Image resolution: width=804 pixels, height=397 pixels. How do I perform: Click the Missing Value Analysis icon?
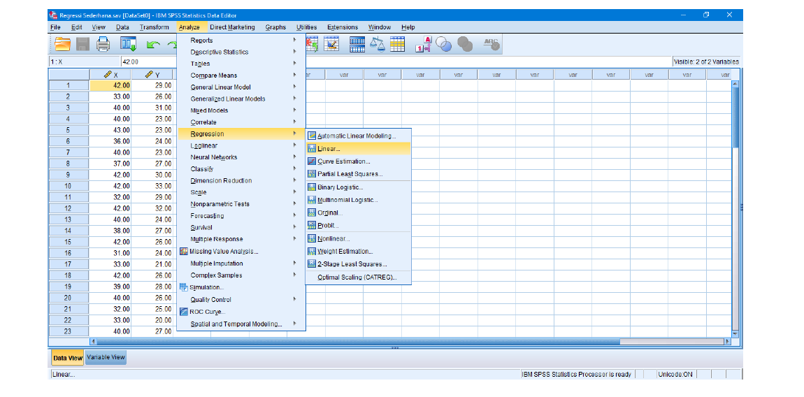click(x=184, y=252)
